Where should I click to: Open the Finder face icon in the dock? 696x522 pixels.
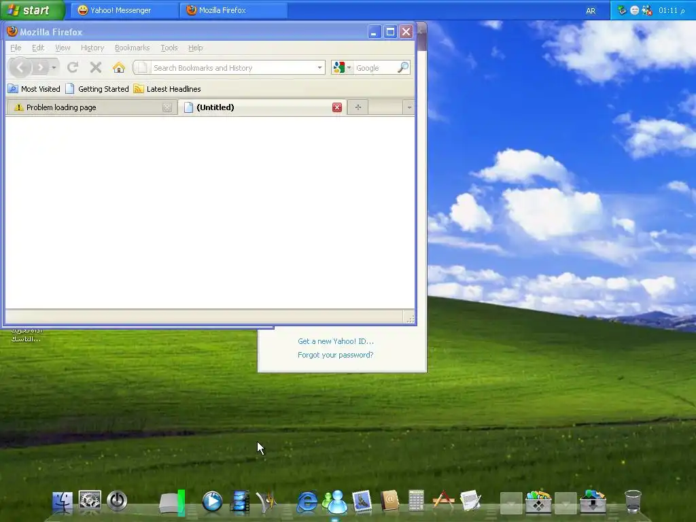tap(62, 502)
